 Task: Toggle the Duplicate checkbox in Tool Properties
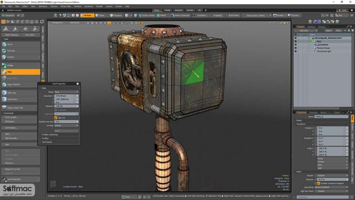coord(56,110)
